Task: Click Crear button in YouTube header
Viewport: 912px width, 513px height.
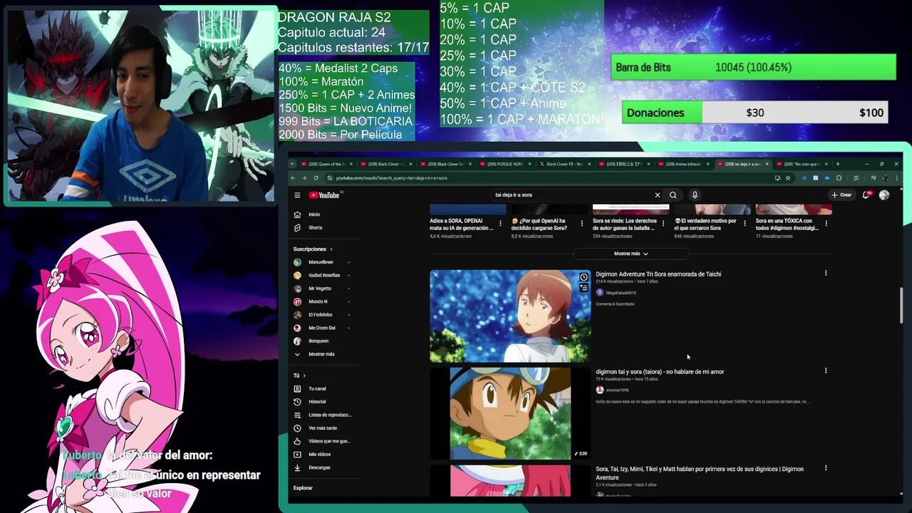Action: point(841,195)
